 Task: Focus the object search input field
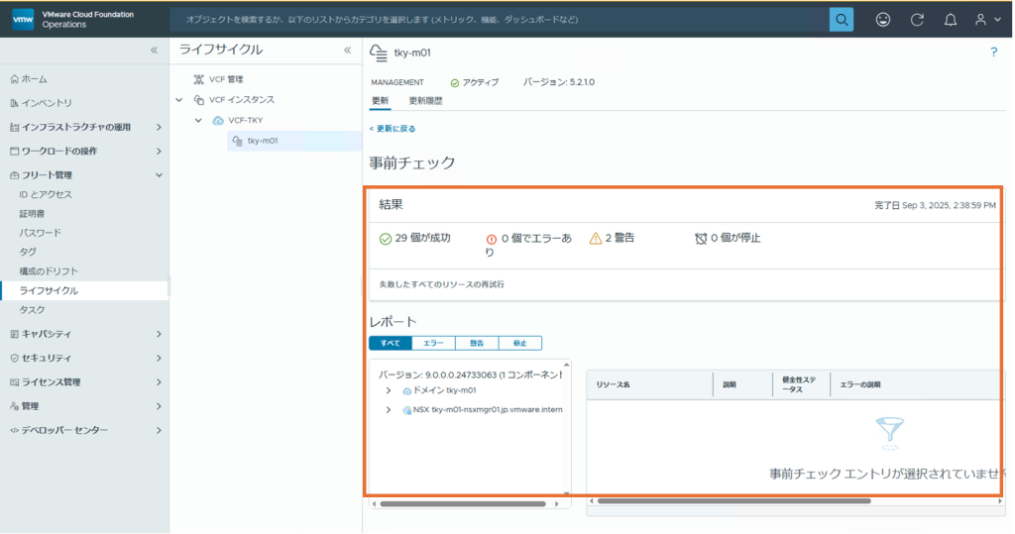point(500,20)
